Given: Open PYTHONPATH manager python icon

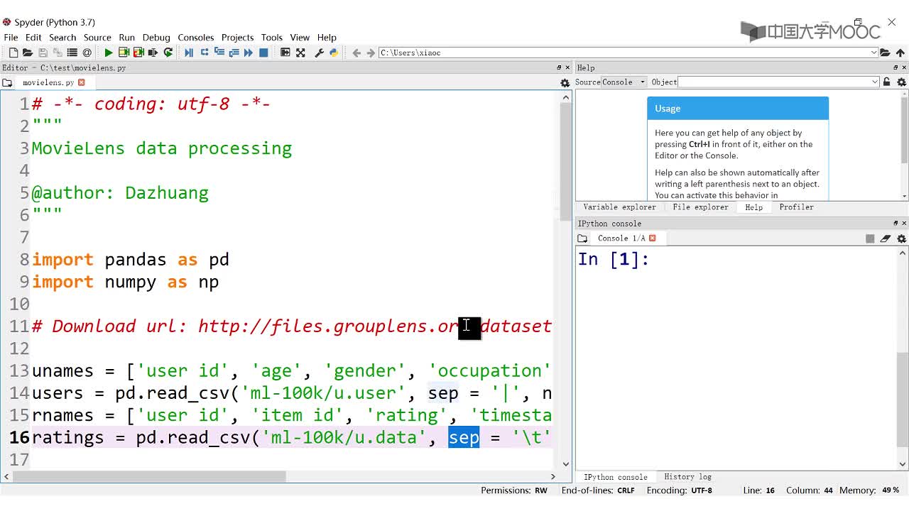Looking at the screenshot, I should coord(334,53).
